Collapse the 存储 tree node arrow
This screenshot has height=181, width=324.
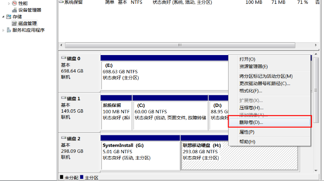point(3,17)
